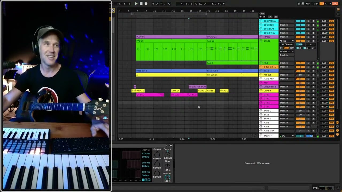Arm the Arrangement Record button
The width and height of the screenshot is (342, 192).
coord(146,4)
